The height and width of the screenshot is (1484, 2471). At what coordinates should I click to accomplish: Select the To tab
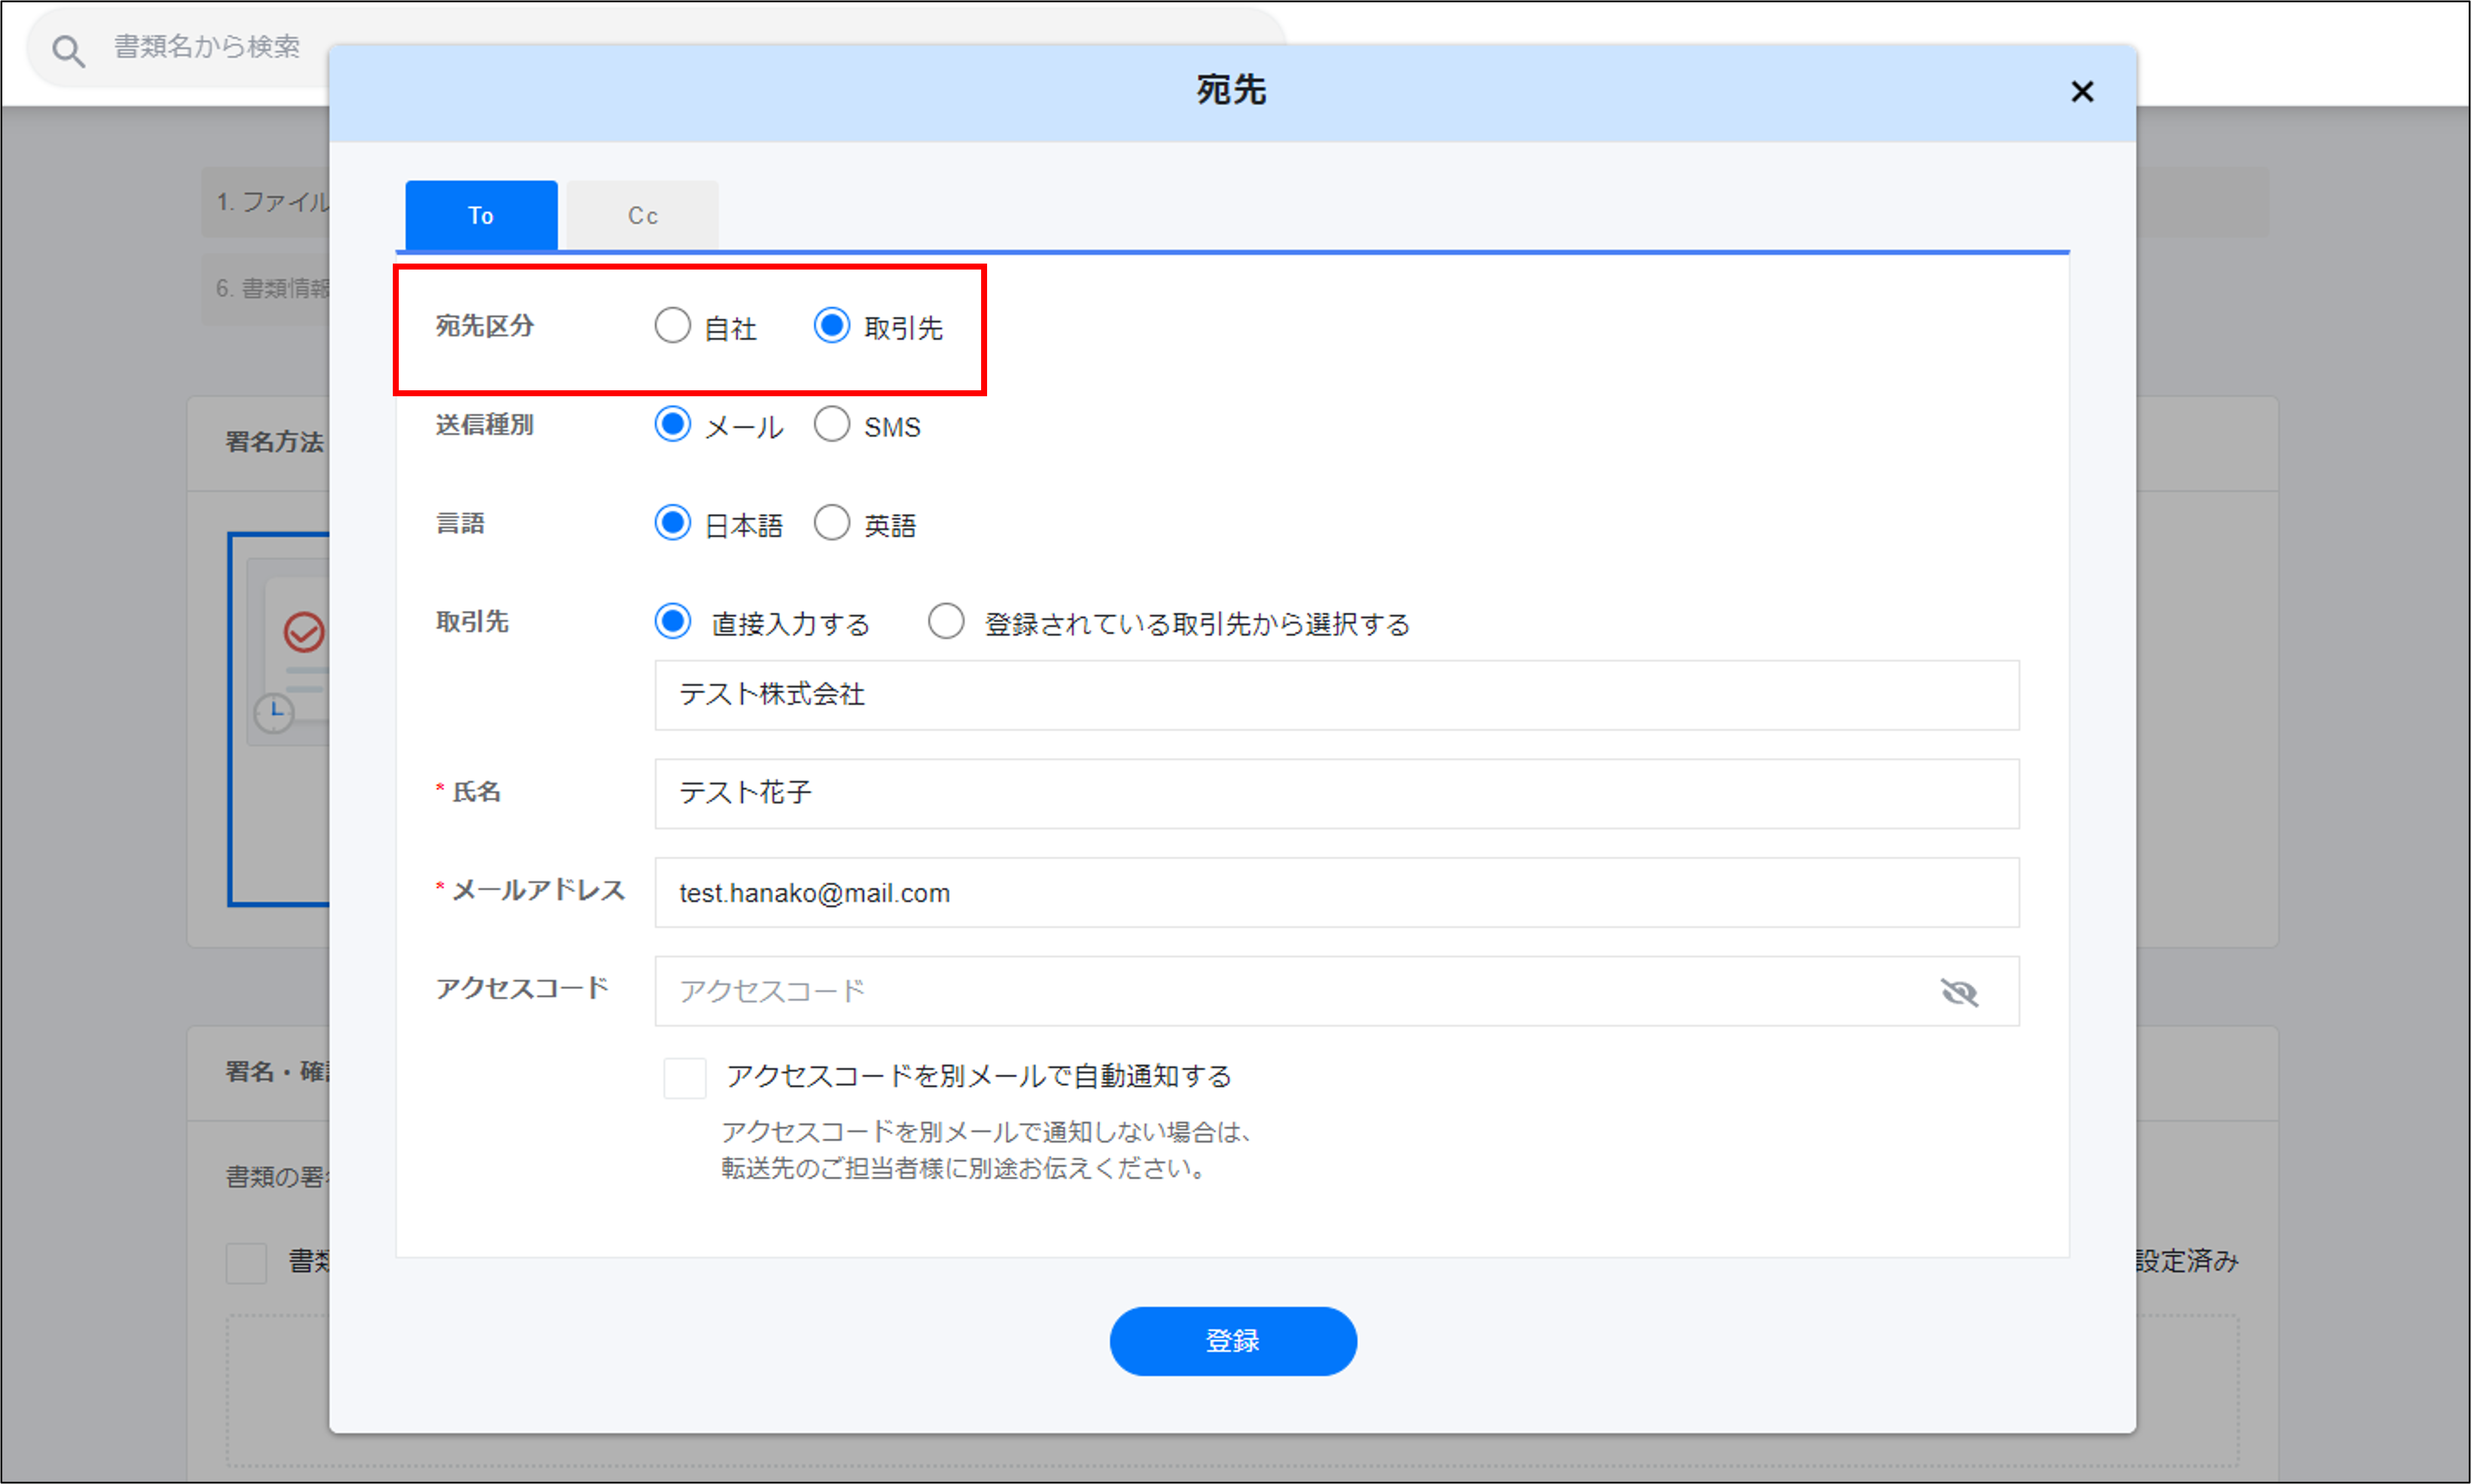[481, 216]
